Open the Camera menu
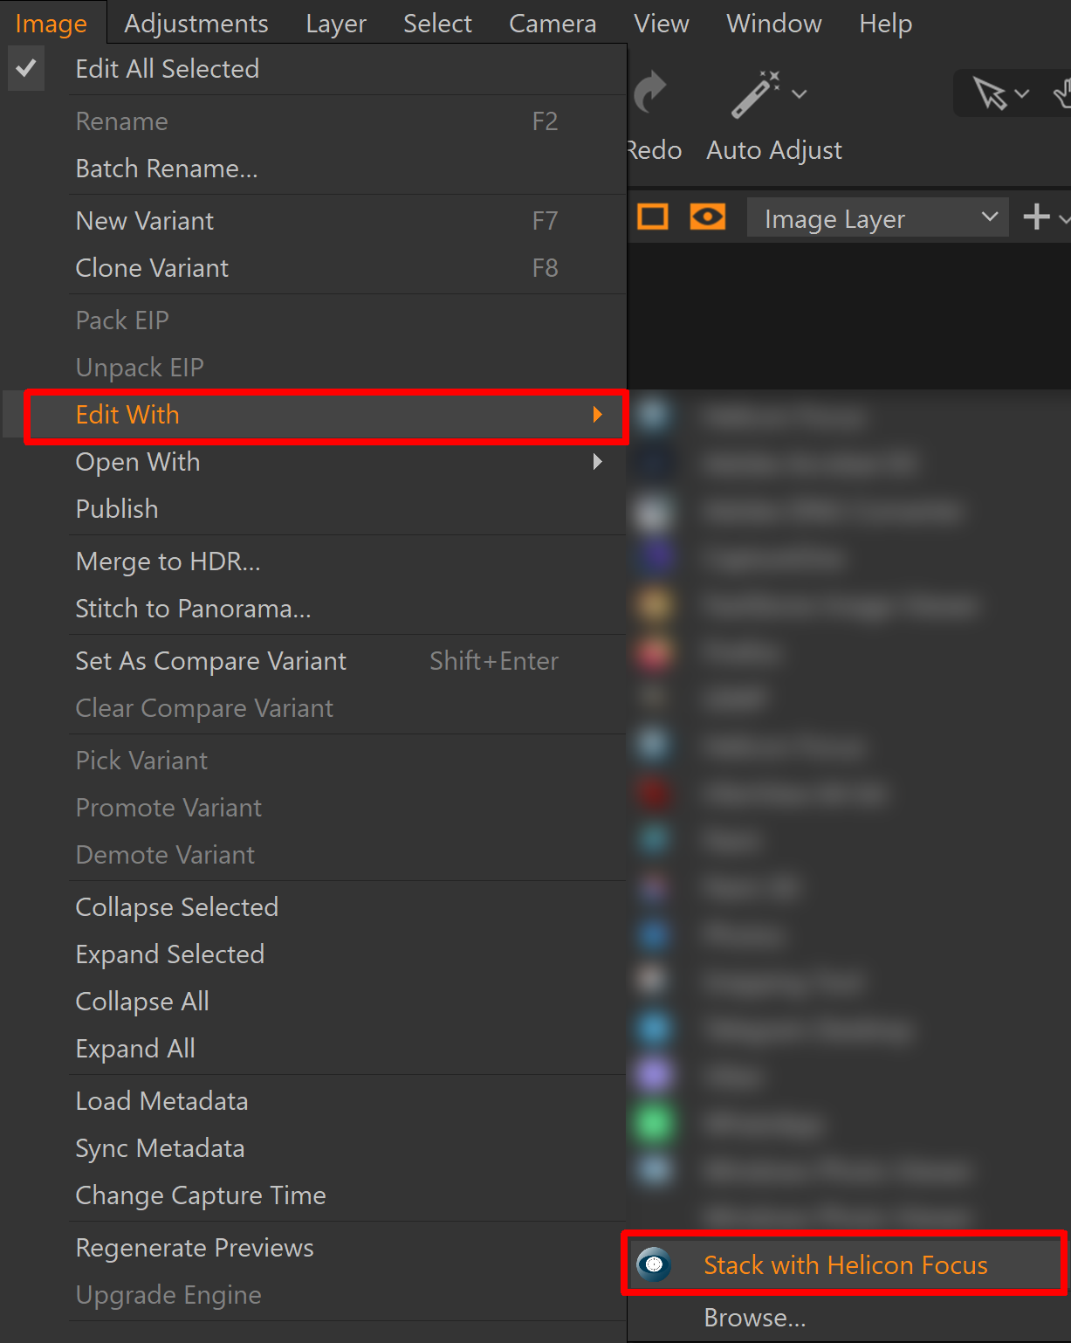Image resolution: width=1071 pixels, height=1343 pixels. (x=553, y=24)
